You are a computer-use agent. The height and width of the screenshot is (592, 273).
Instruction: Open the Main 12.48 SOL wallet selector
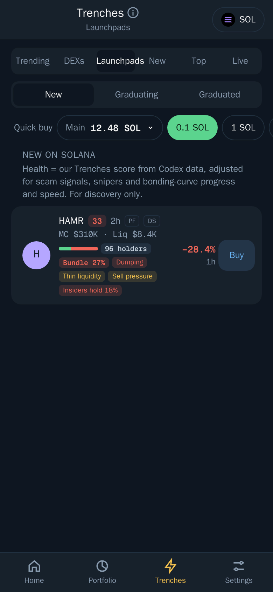coord(110,128)
